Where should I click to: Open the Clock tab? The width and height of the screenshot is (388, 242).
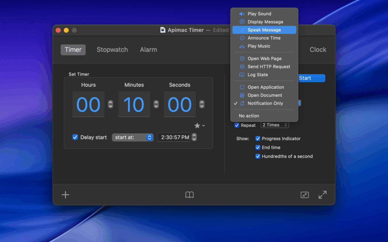point(318,50)
